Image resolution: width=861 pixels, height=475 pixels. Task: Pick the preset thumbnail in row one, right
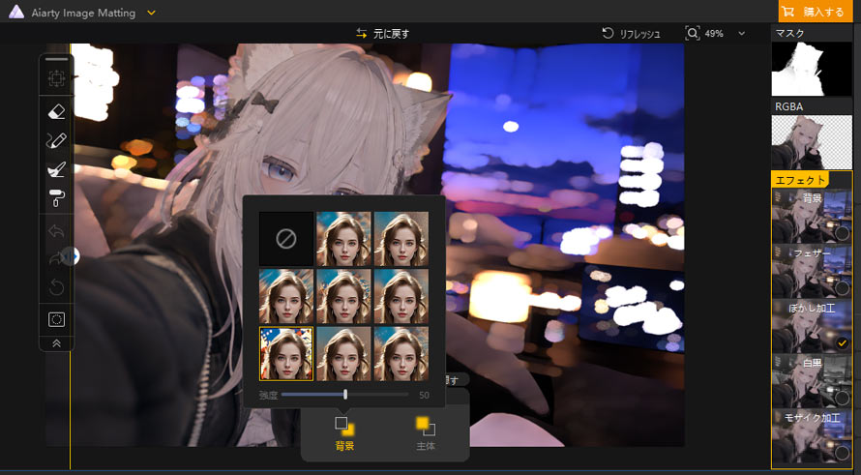point(401,239)
